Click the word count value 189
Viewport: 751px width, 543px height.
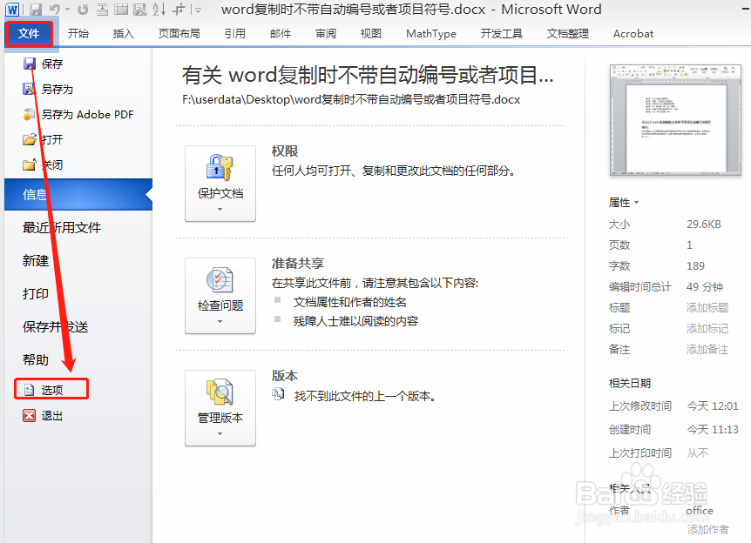click(695, 266)
